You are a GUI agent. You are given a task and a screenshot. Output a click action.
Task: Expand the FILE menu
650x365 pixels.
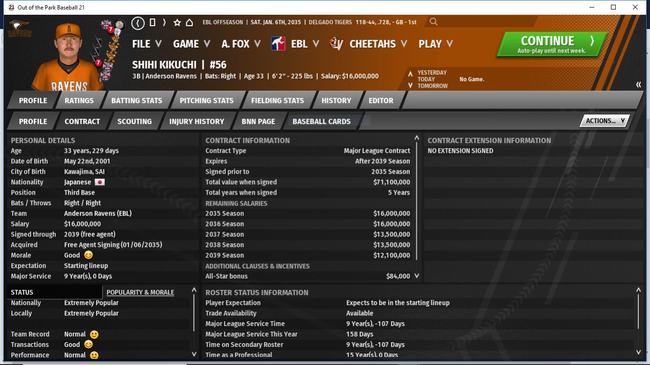click(147, 44)
